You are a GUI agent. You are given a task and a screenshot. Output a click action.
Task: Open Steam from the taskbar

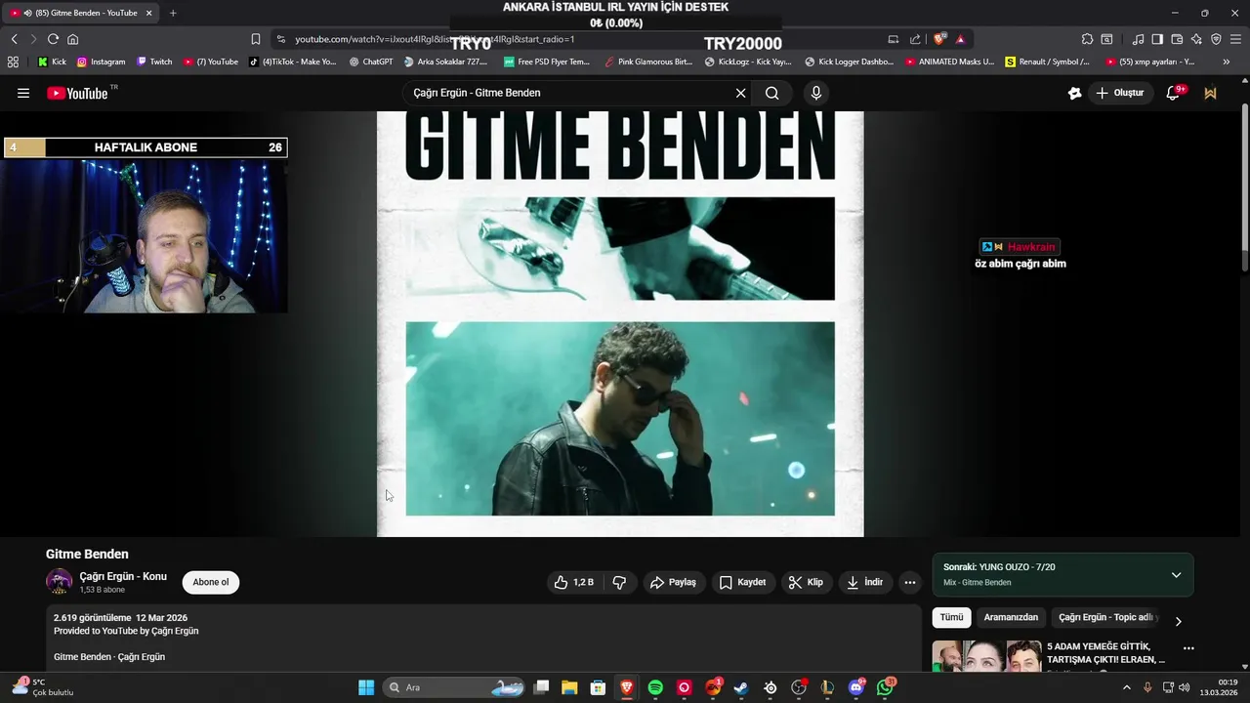(741, 687)
